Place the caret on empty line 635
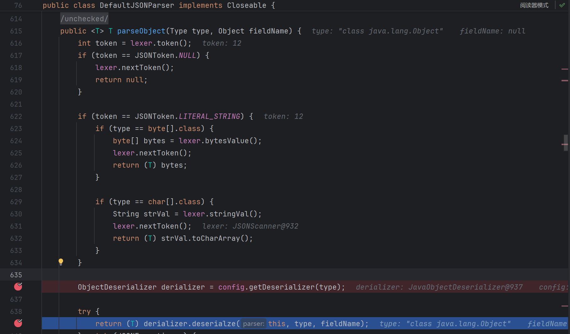This screenshot has width=570, height=334. (x=219, y=275)
